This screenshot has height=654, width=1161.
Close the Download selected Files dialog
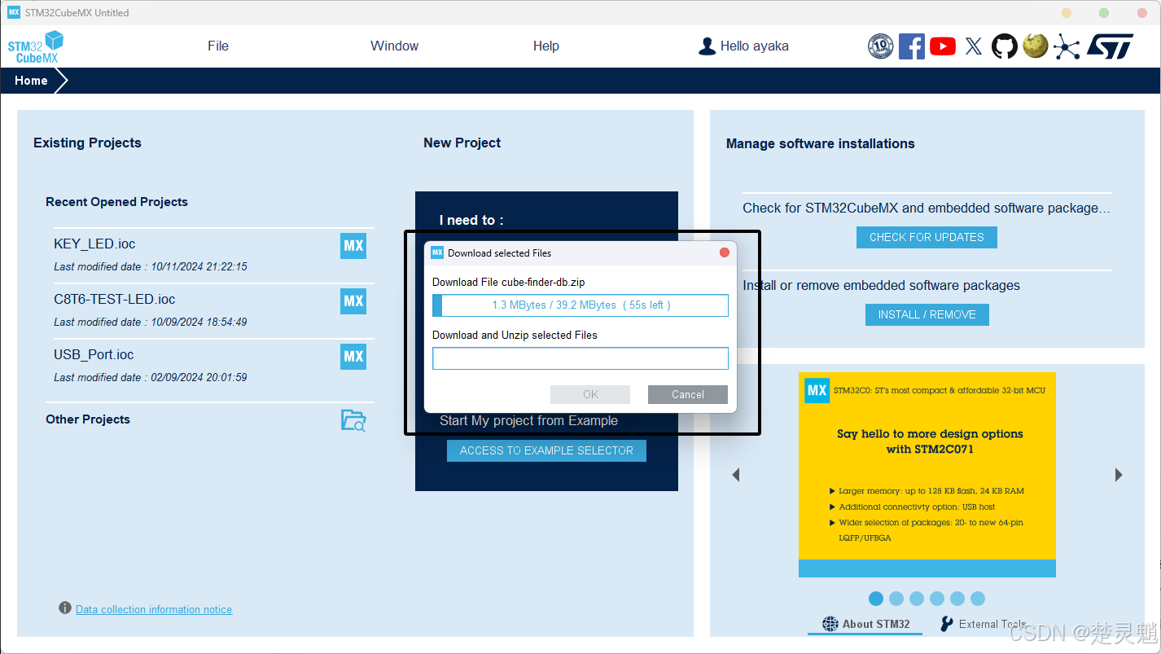click(725, 252)
